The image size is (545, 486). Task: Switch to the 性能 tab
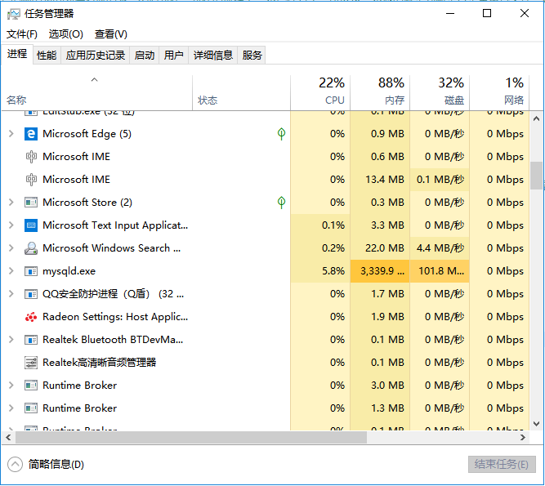(x=47, y=55)
